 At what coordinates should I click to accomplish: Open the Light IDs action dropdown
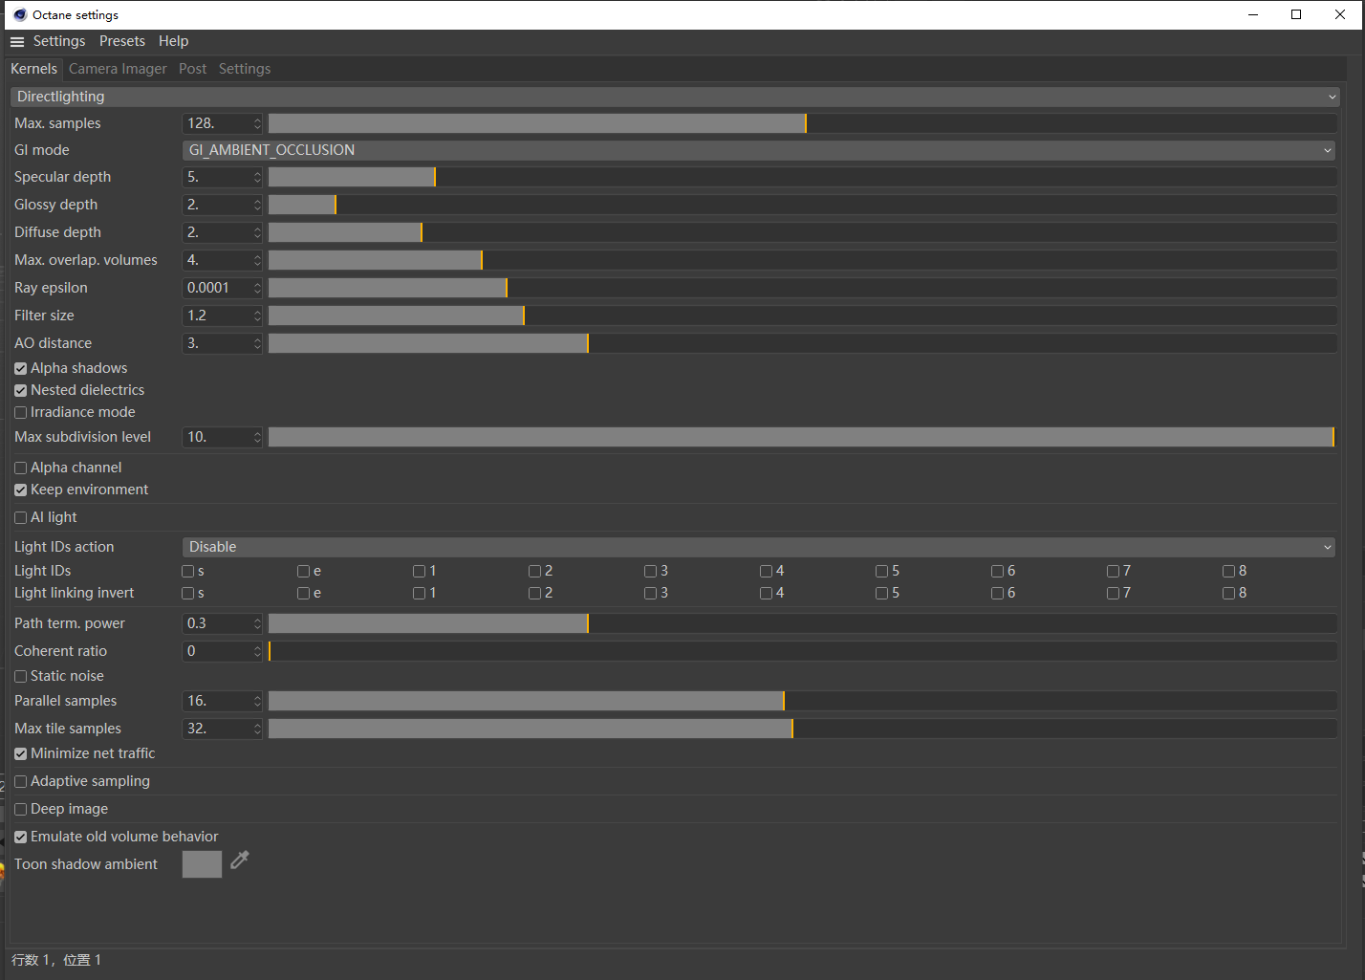click(x=759, y=547)
